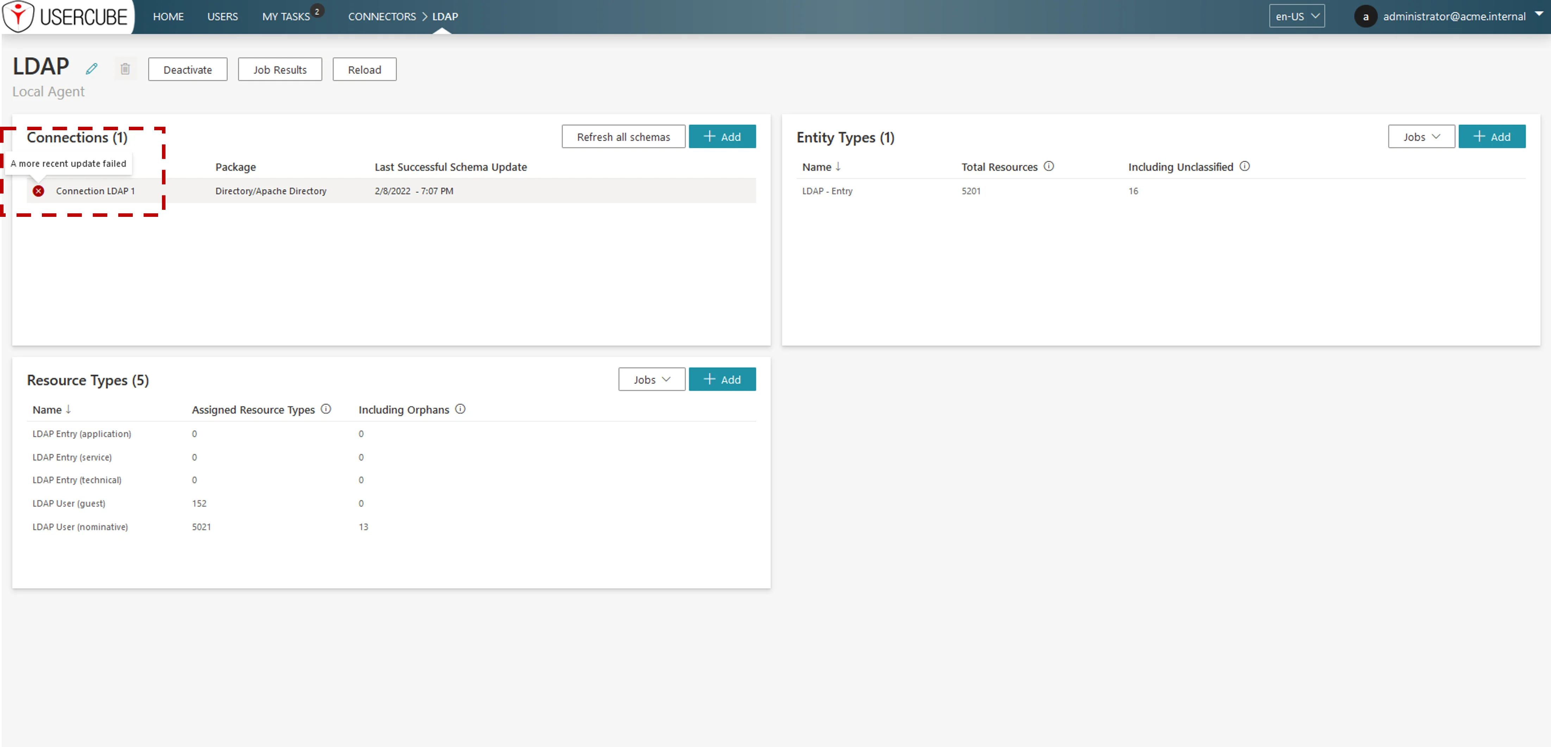Click Refresh all schemas
Screen dimensions: 1551x747
click(x=623, y=137)
